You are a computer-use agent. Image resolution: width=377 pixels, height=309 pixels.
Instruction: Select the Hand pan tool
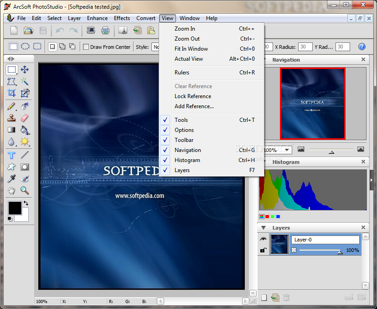pyautogui.click(x=11, y=191)
